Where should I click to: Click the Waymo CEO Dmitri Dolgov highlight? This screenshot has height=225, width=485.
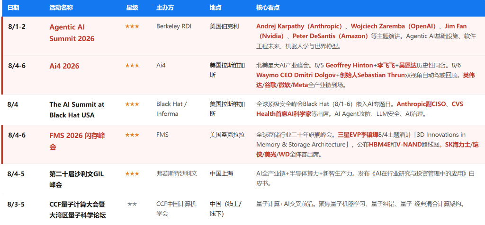coord(296,75)
